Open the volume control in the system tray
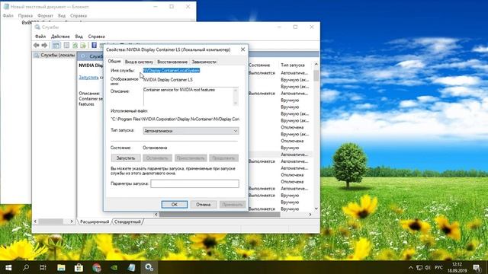The width and height of the screenshot is (488, 274). pos(428,267)
